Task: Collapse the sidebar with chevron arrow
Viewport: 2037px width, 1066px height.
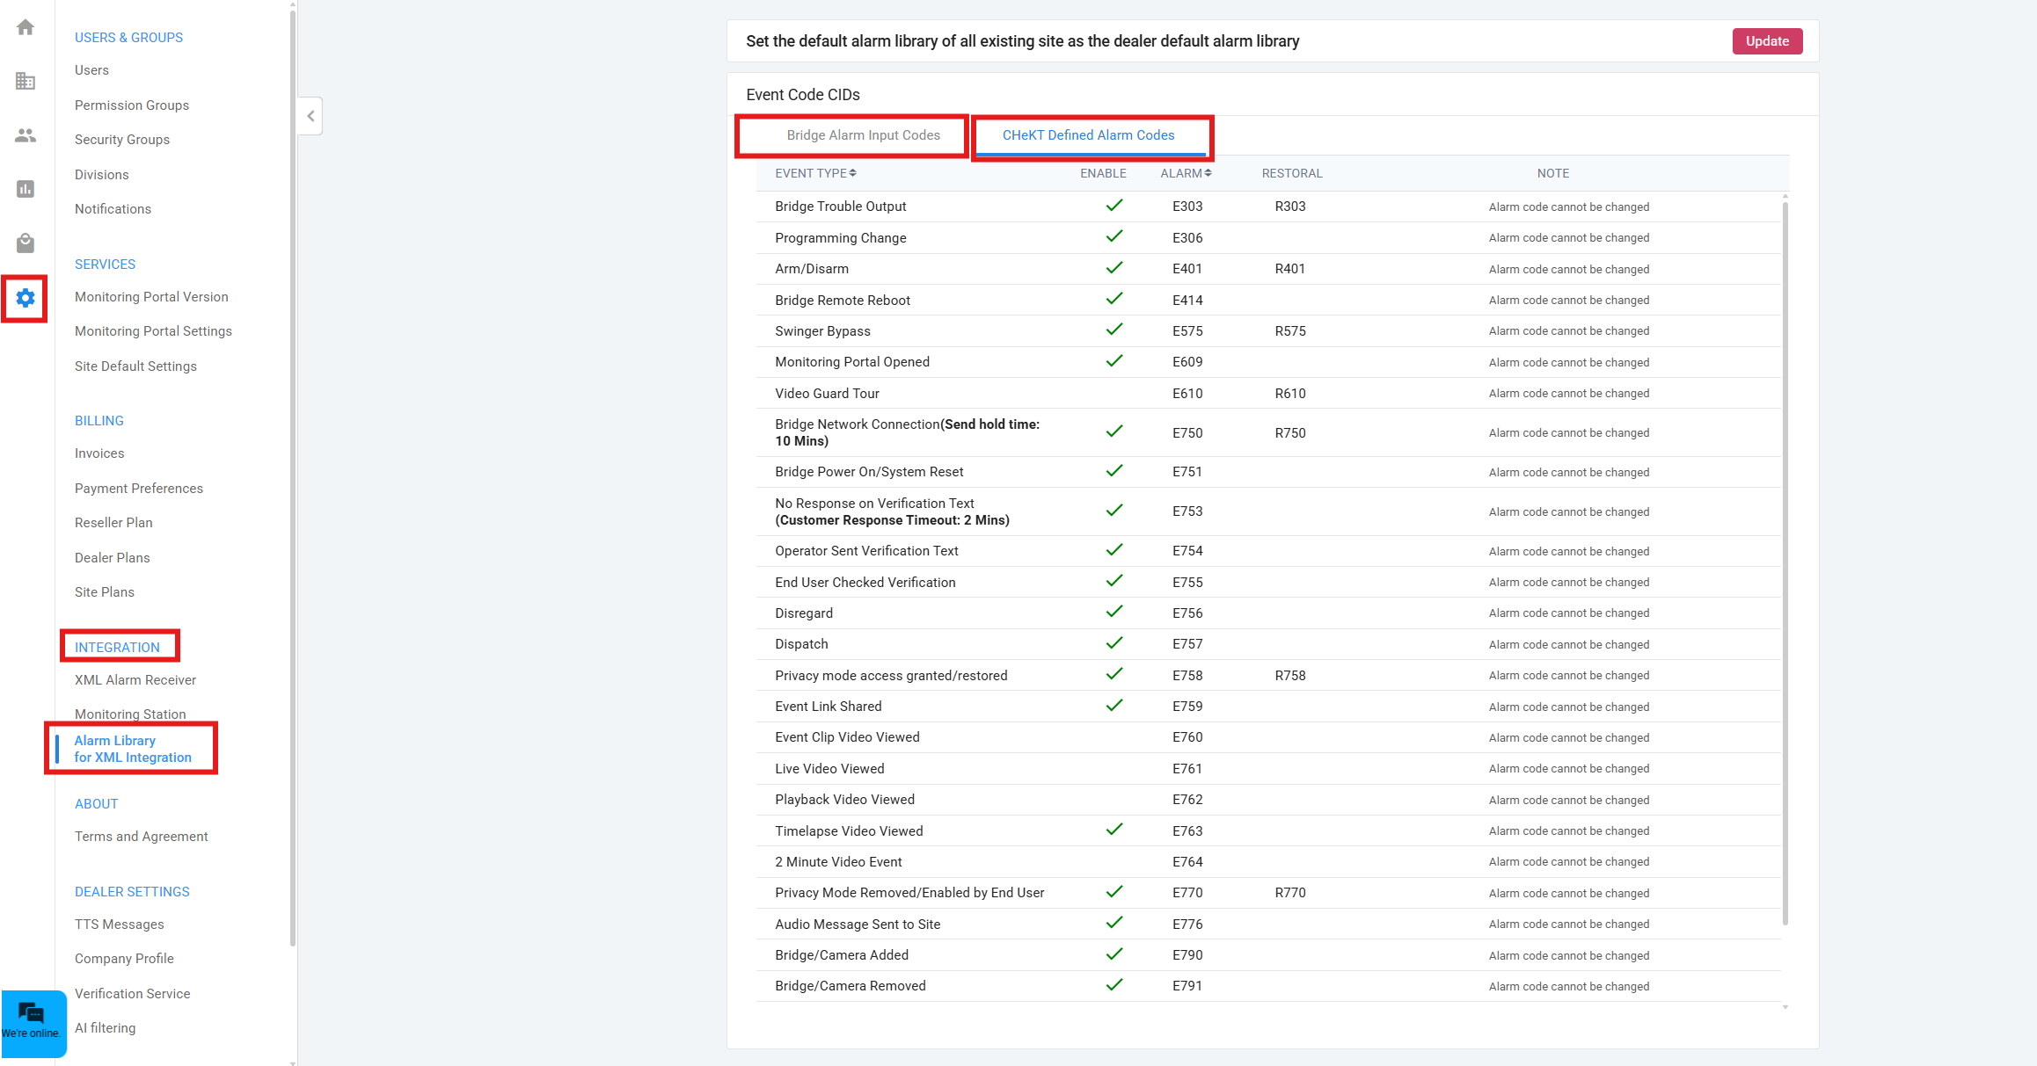Action: (310, 116)
